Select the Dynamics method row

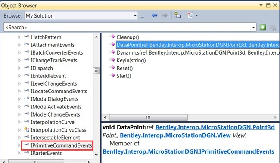pos(198,52)
